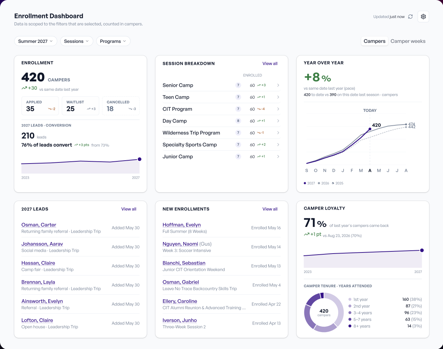This screenshot has width=443, height=349.
Task: Click the leads conversion sparkline end dot
Action: tap(139, 159)
